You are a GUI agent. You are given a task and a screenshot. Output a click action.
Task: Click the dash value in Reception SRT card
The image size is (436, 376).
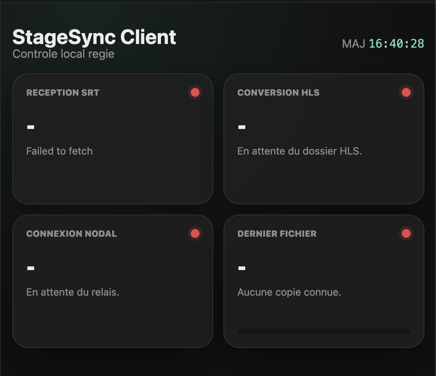click(x=31, y=127)
